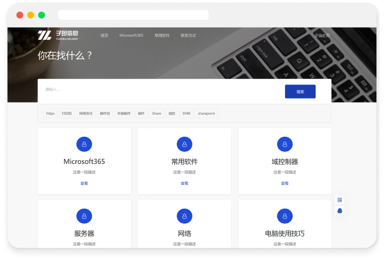Select the sharepoint keyword tag
384x260 pixels.
(x=206, y=114)
